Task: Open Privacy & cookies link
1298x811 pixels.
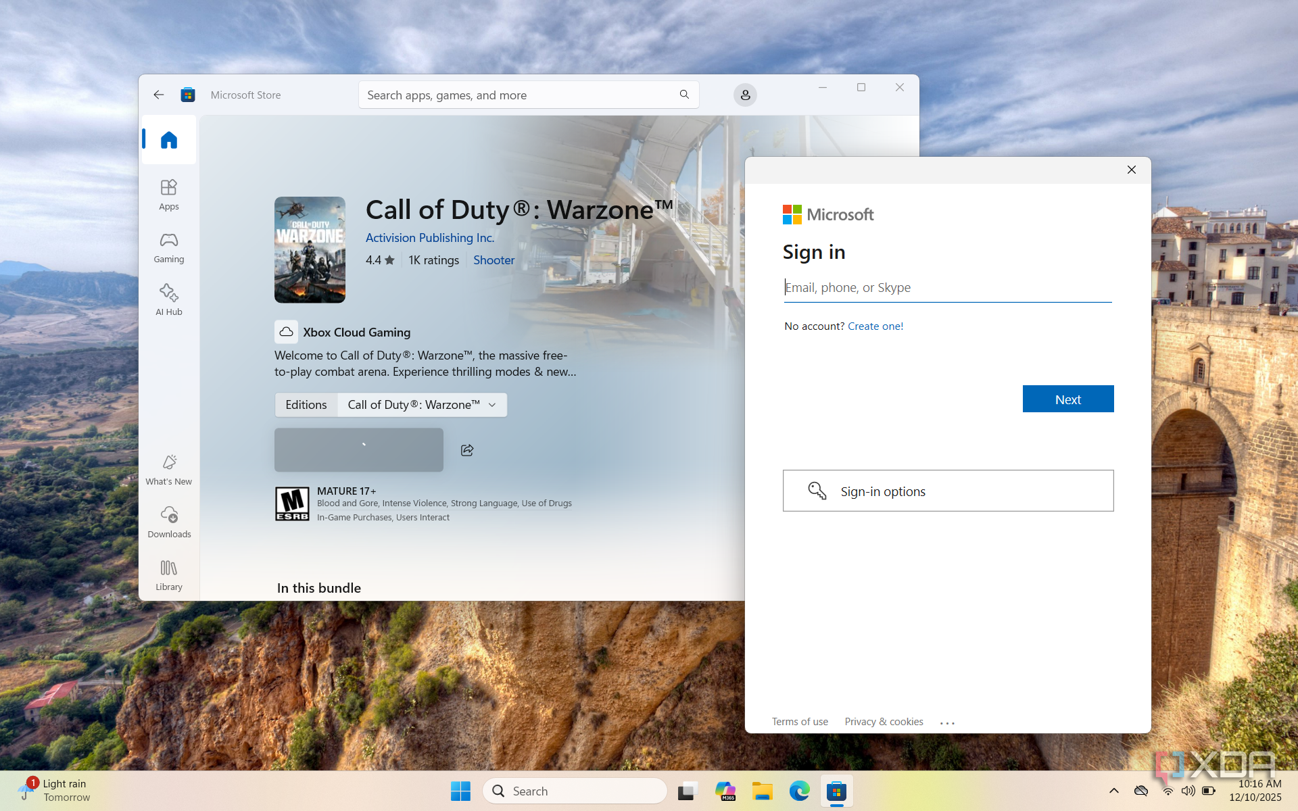Action: click(x=884, y=722)
